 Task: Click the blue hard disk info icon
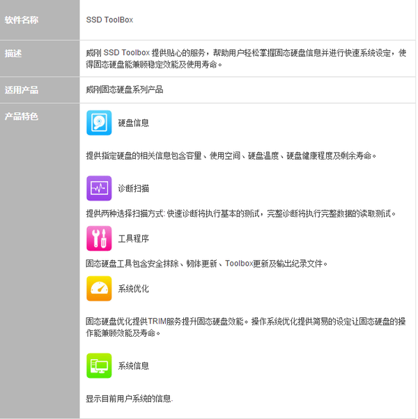click(99, 123)
